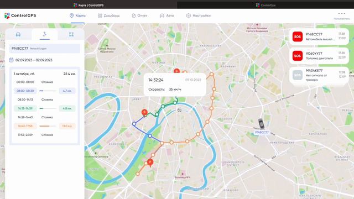Click the parking marker above the speed tooltip

[176, 71]
